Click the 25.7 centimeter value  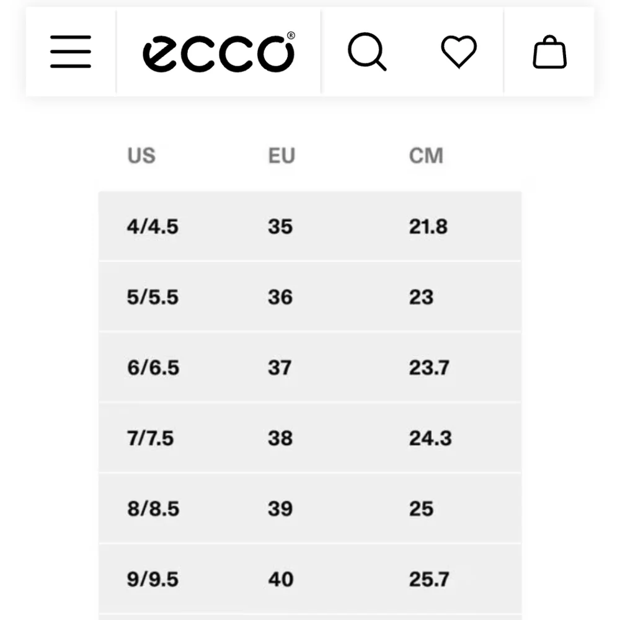tap(429, 579)
